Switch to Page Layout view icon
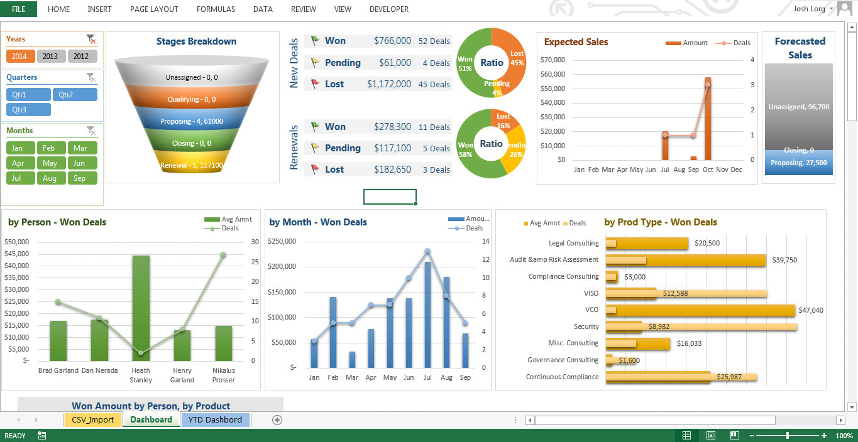858x442 pixels. pos(711,436)
